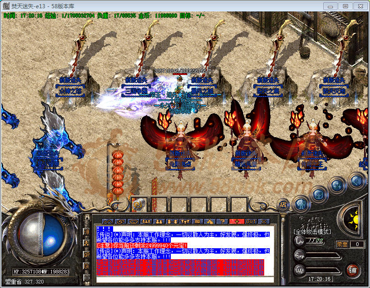Open the calendar grid toolbar icon
The image size is (370, 288).
197,222
